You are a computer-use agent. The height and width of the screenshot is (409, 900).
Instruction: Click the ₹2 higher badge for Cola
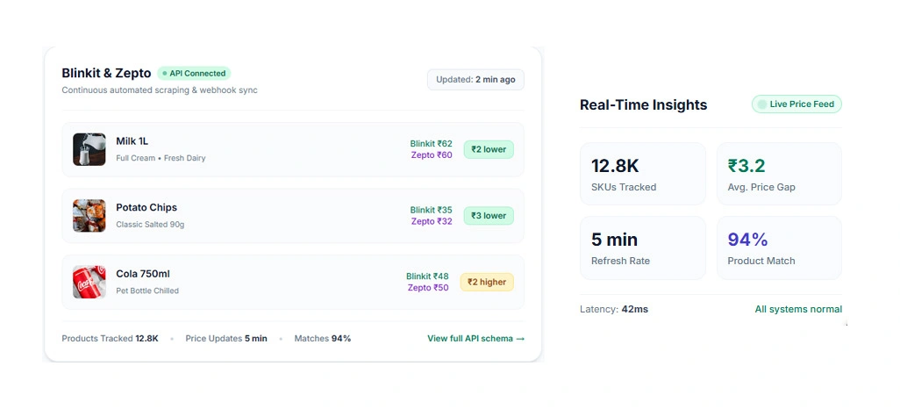[487, 282]
